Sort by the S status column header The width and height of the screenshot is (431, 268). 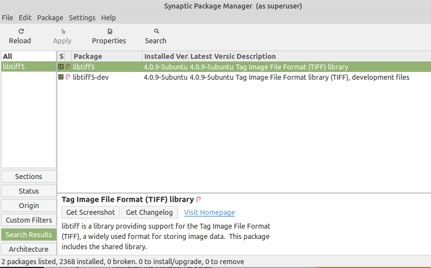point(61,56)
